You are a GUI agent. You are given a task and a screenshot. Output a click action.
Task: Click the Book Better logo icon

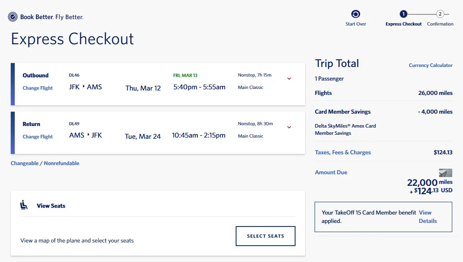click(x=13, y=17)
